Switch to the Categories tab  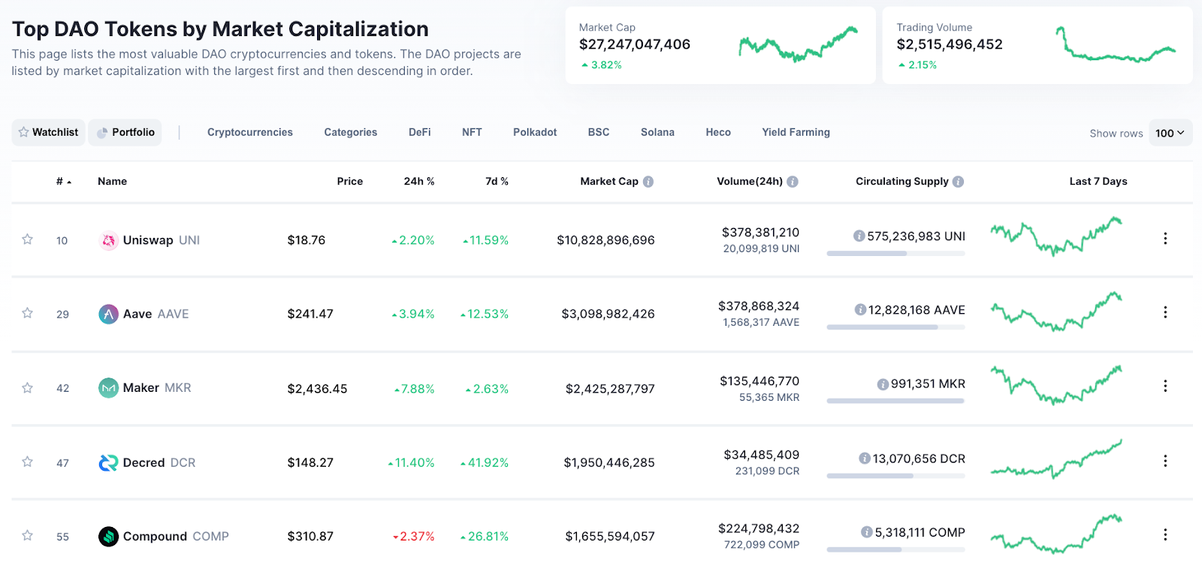click(x=351, y=132)
